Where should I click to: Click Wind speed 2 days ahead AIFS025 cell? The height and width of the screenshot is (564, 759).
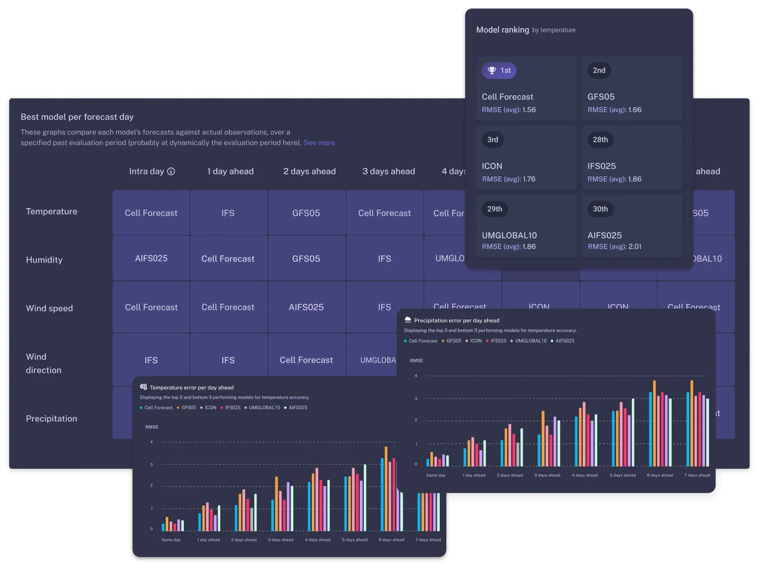[x=306, y=307]
